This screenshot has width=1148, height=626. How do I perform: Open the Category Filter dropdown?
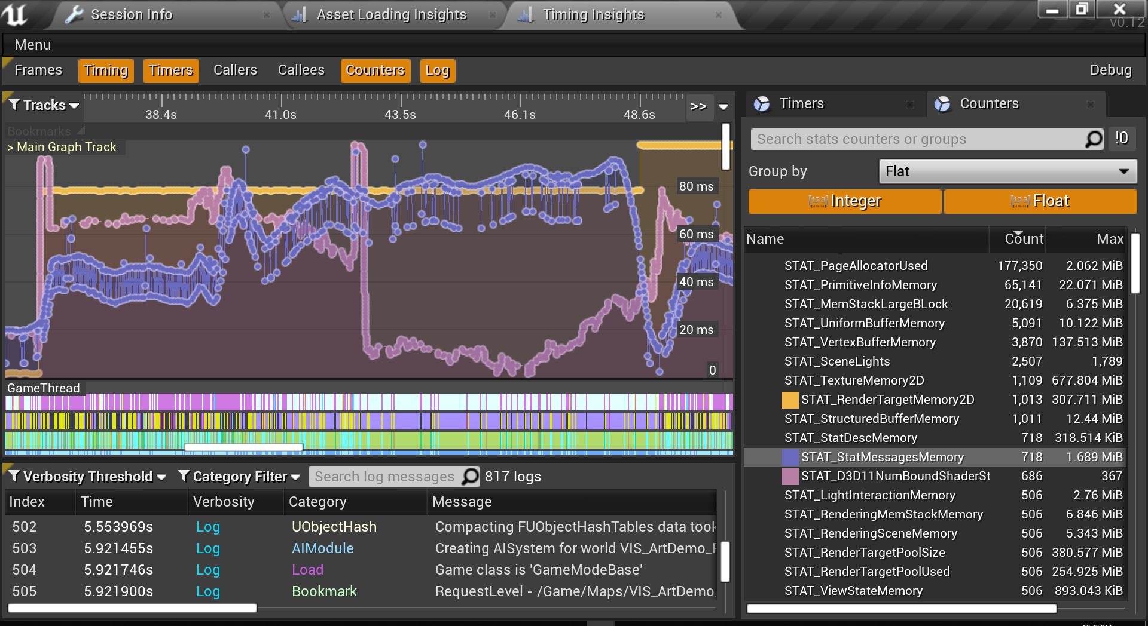coord(240,477)
